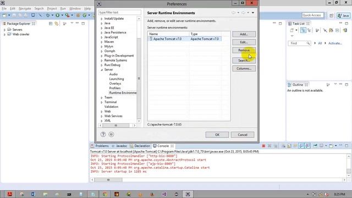The height and width of the screenshot is (198, 352).
Task: Click Collapse All icon in Task List
Action: point(337,30)
